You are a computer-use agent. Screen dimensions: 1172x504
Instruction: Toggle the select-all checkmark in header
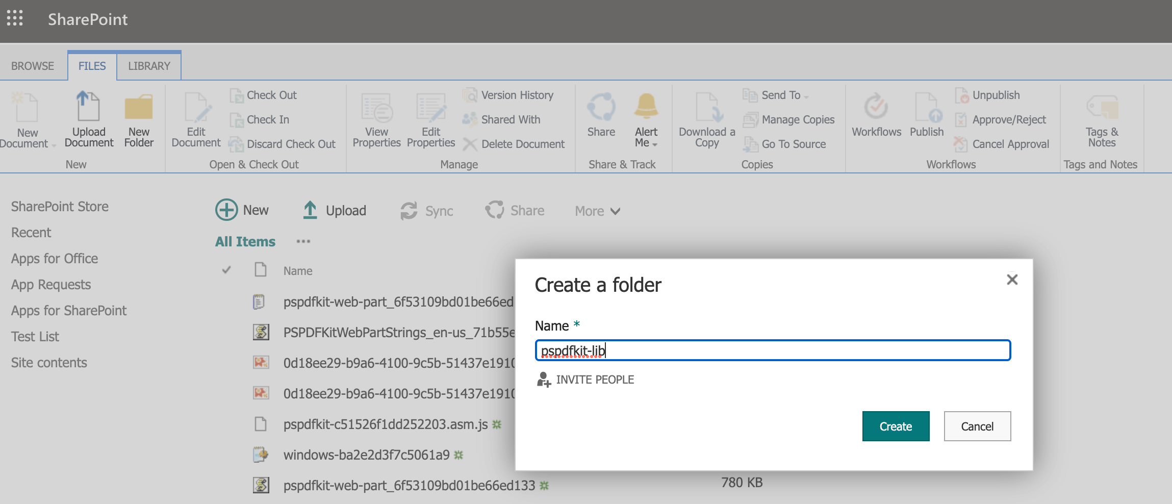pyautogui.click(x=226, y=270)
